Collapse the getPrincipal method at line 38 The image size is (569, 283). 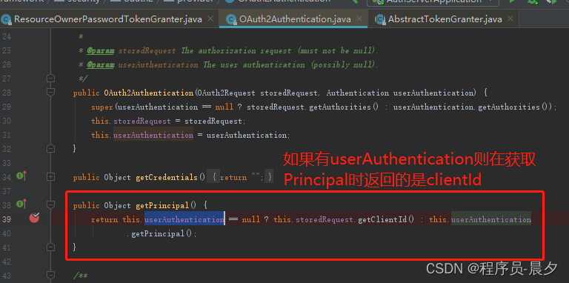pos(51,205)
